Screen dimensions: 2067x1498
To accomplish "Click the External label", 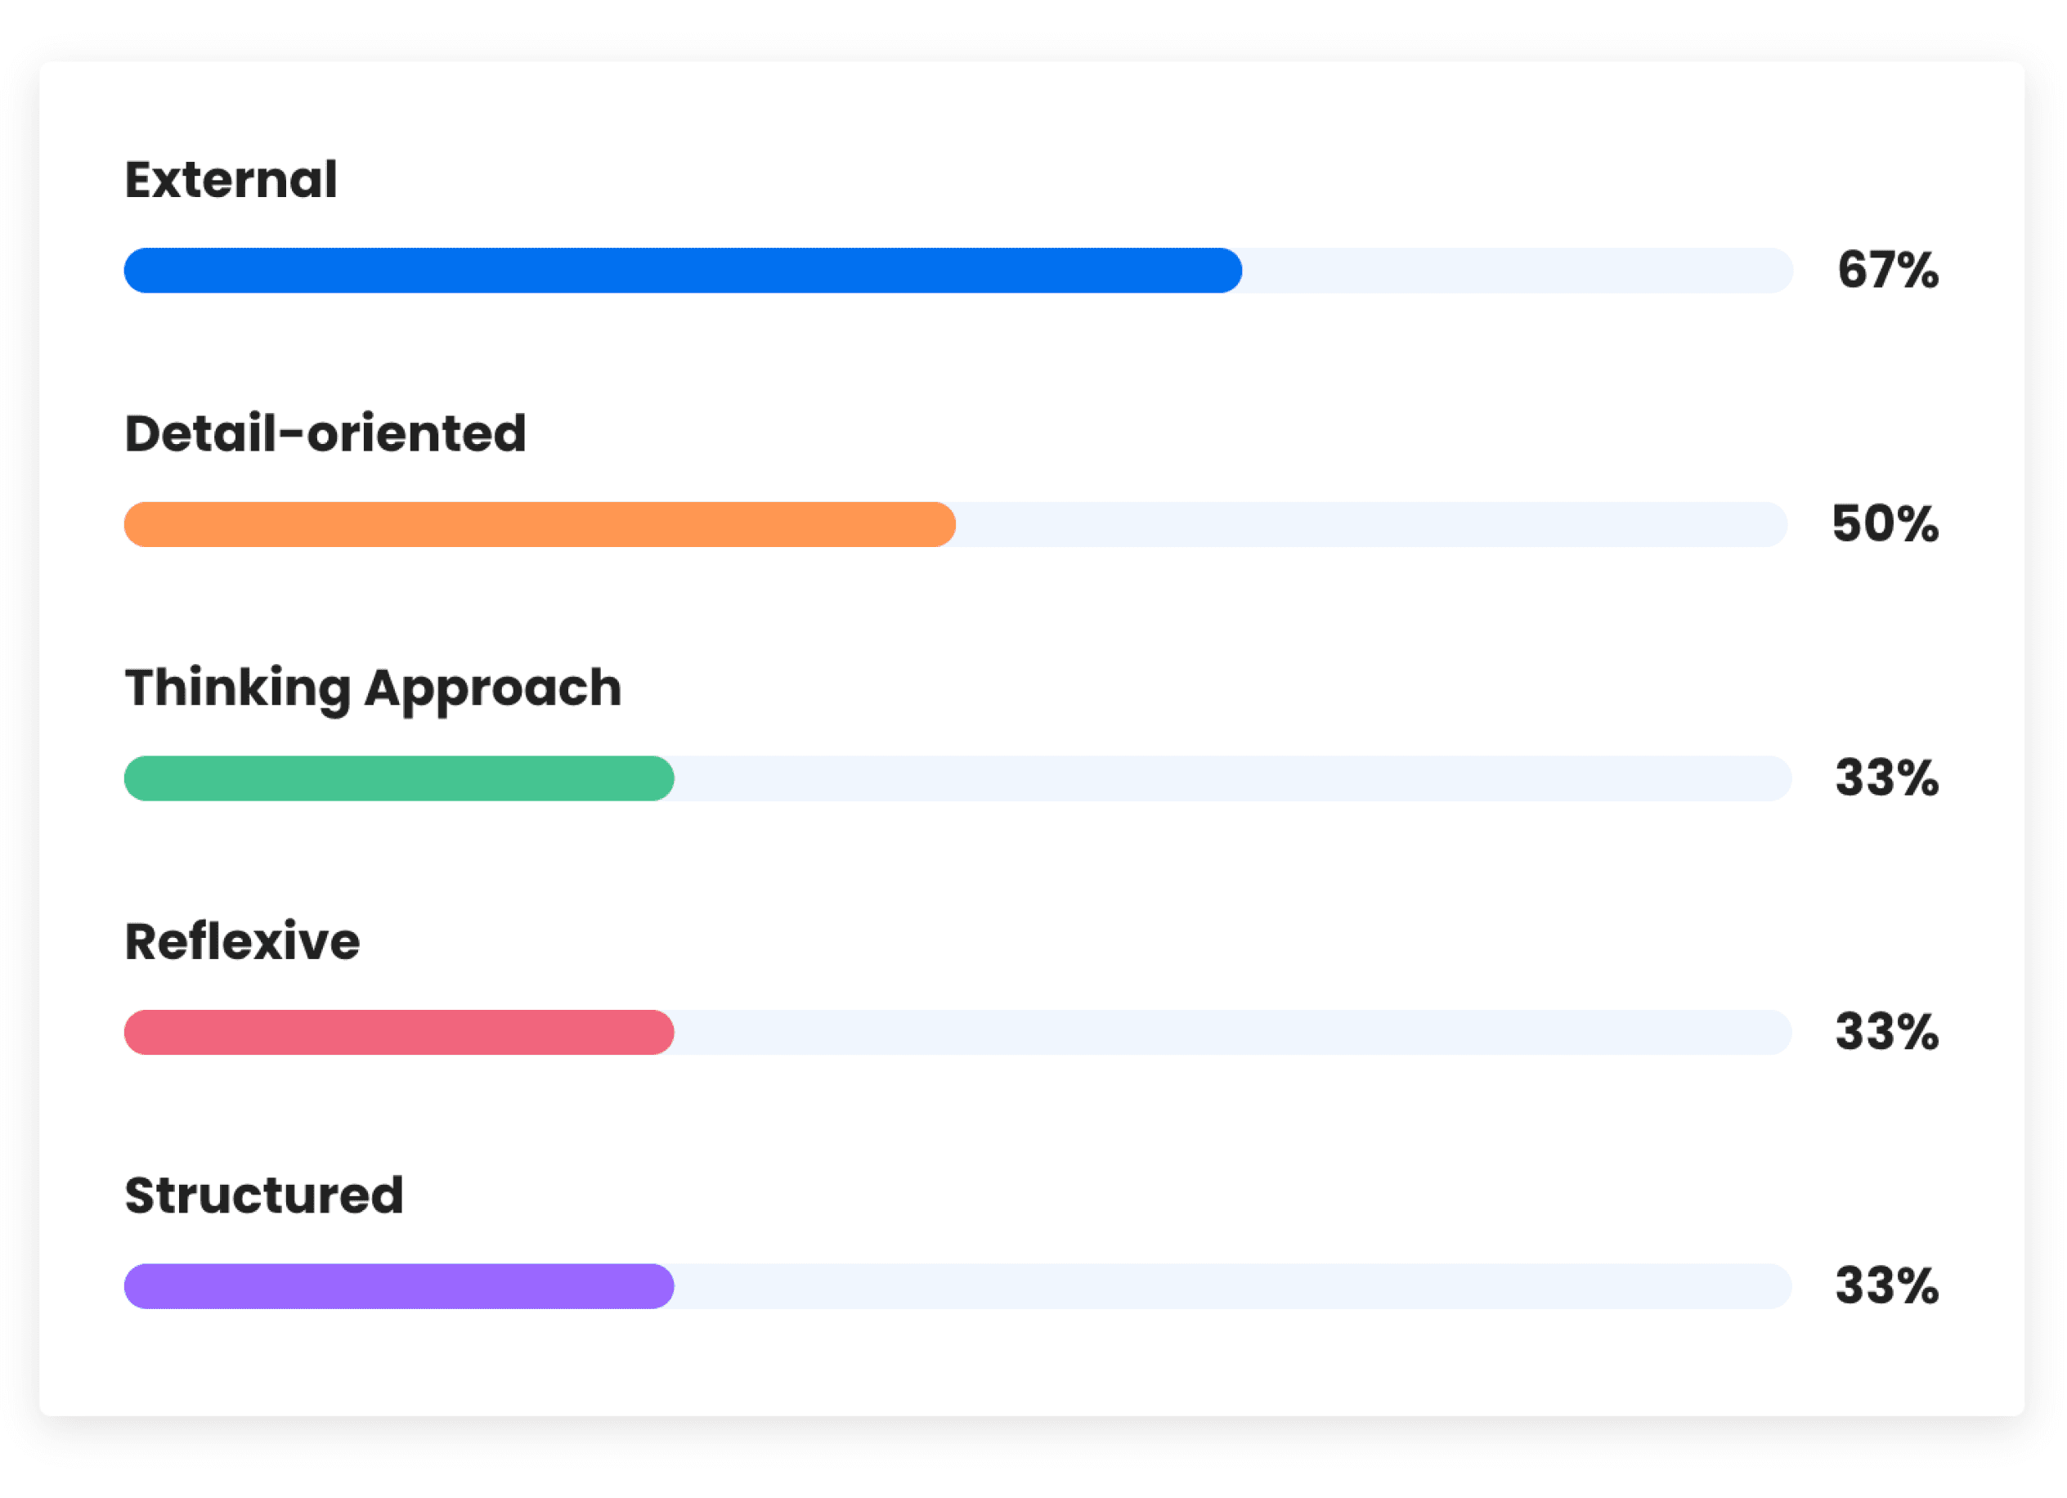I will coord(231,180).
